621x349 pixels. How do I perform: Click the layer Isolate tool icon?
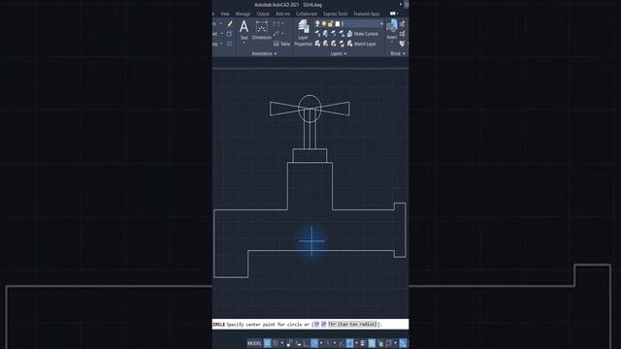click(x=326, y=34)
